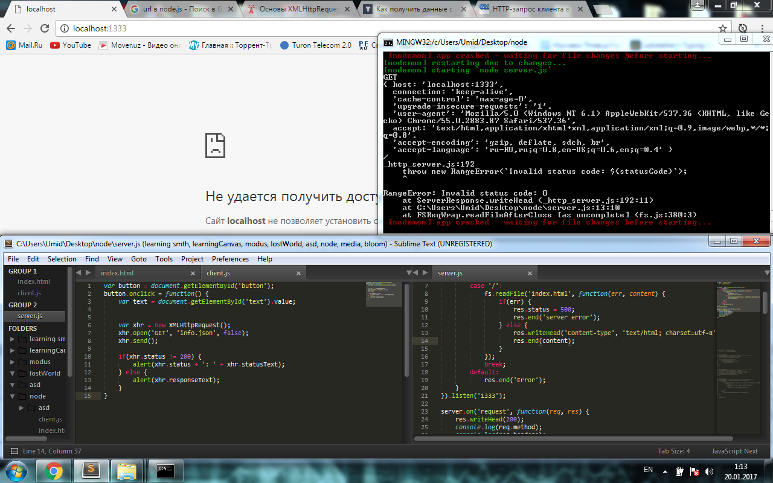The width and height of the screenshot is (773, 483).
Task: Close the server.js editor tab
Action: point(531,273)
